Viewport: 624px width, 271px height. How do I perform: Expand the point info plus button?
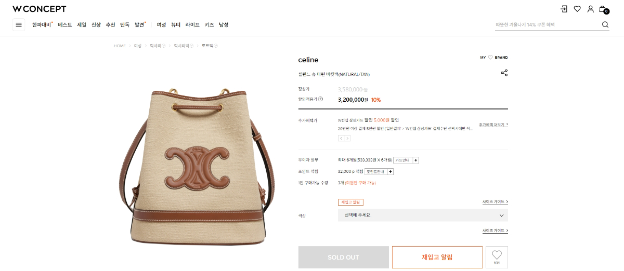click(391, 171)
